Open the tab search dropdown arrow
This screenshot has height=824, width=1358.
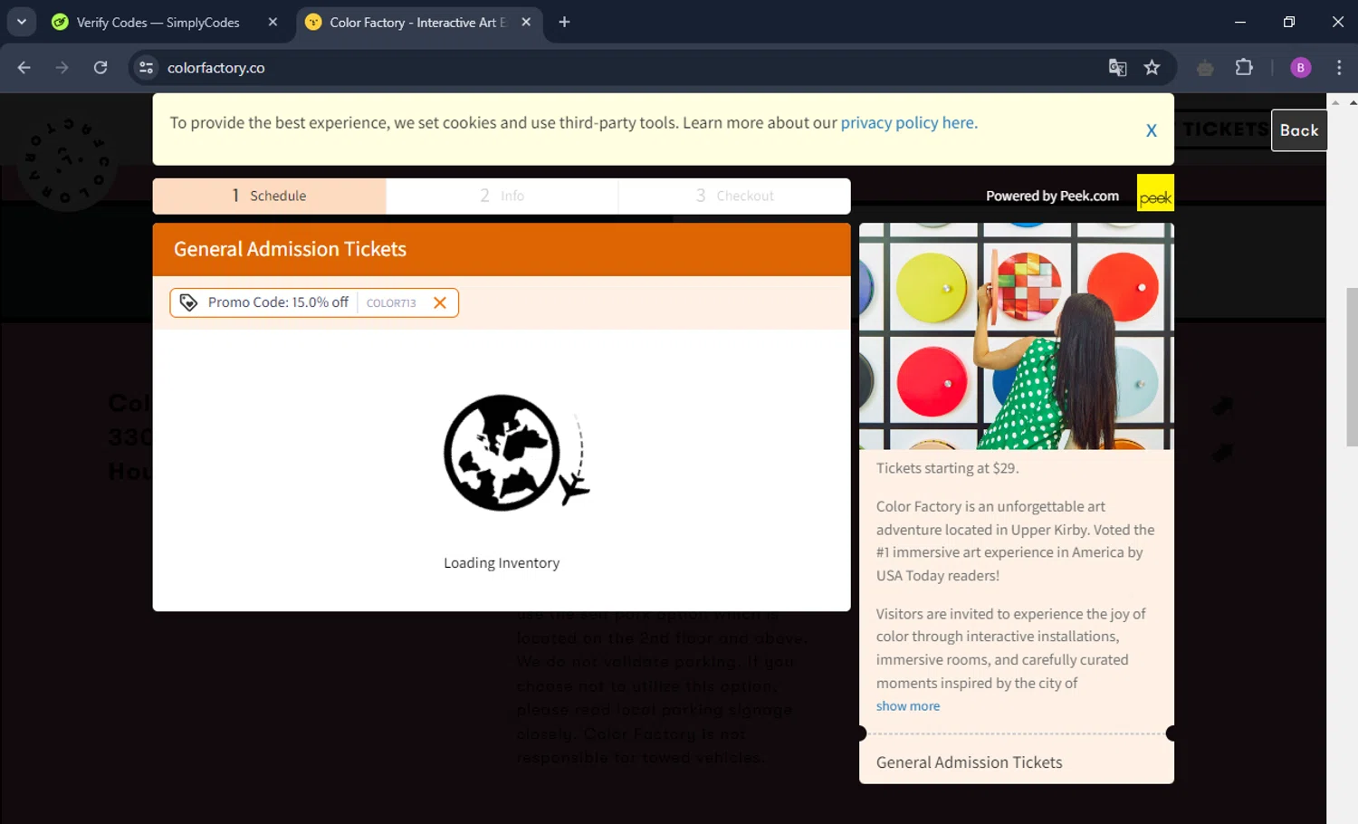coord(21,22)
